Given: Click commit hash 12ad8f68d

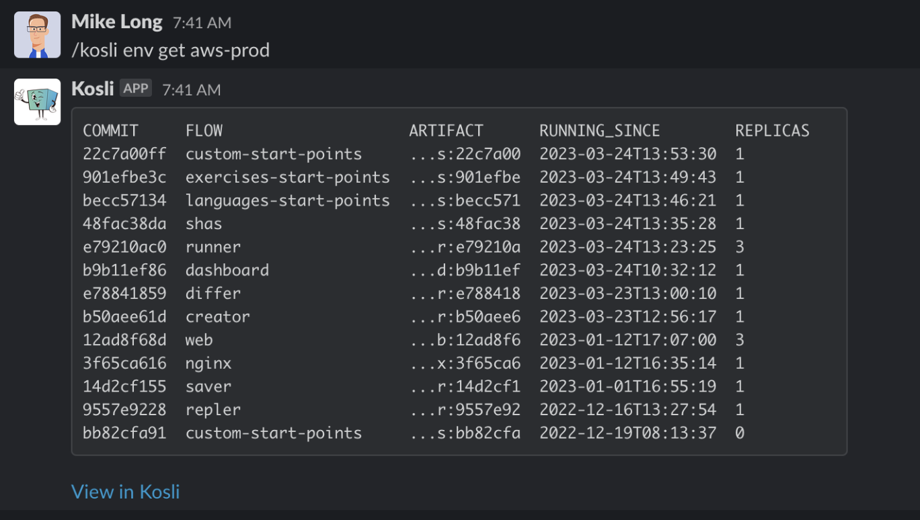Looking at the screenshot, I should (124, 340).
